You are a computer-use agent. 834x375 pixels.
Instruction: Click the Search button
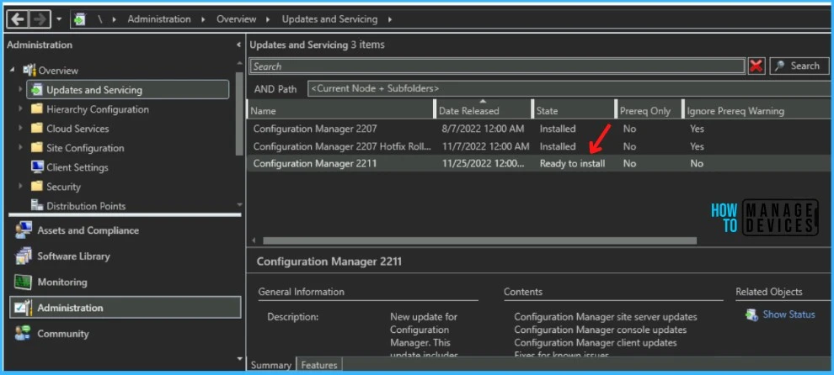point(799,66)
